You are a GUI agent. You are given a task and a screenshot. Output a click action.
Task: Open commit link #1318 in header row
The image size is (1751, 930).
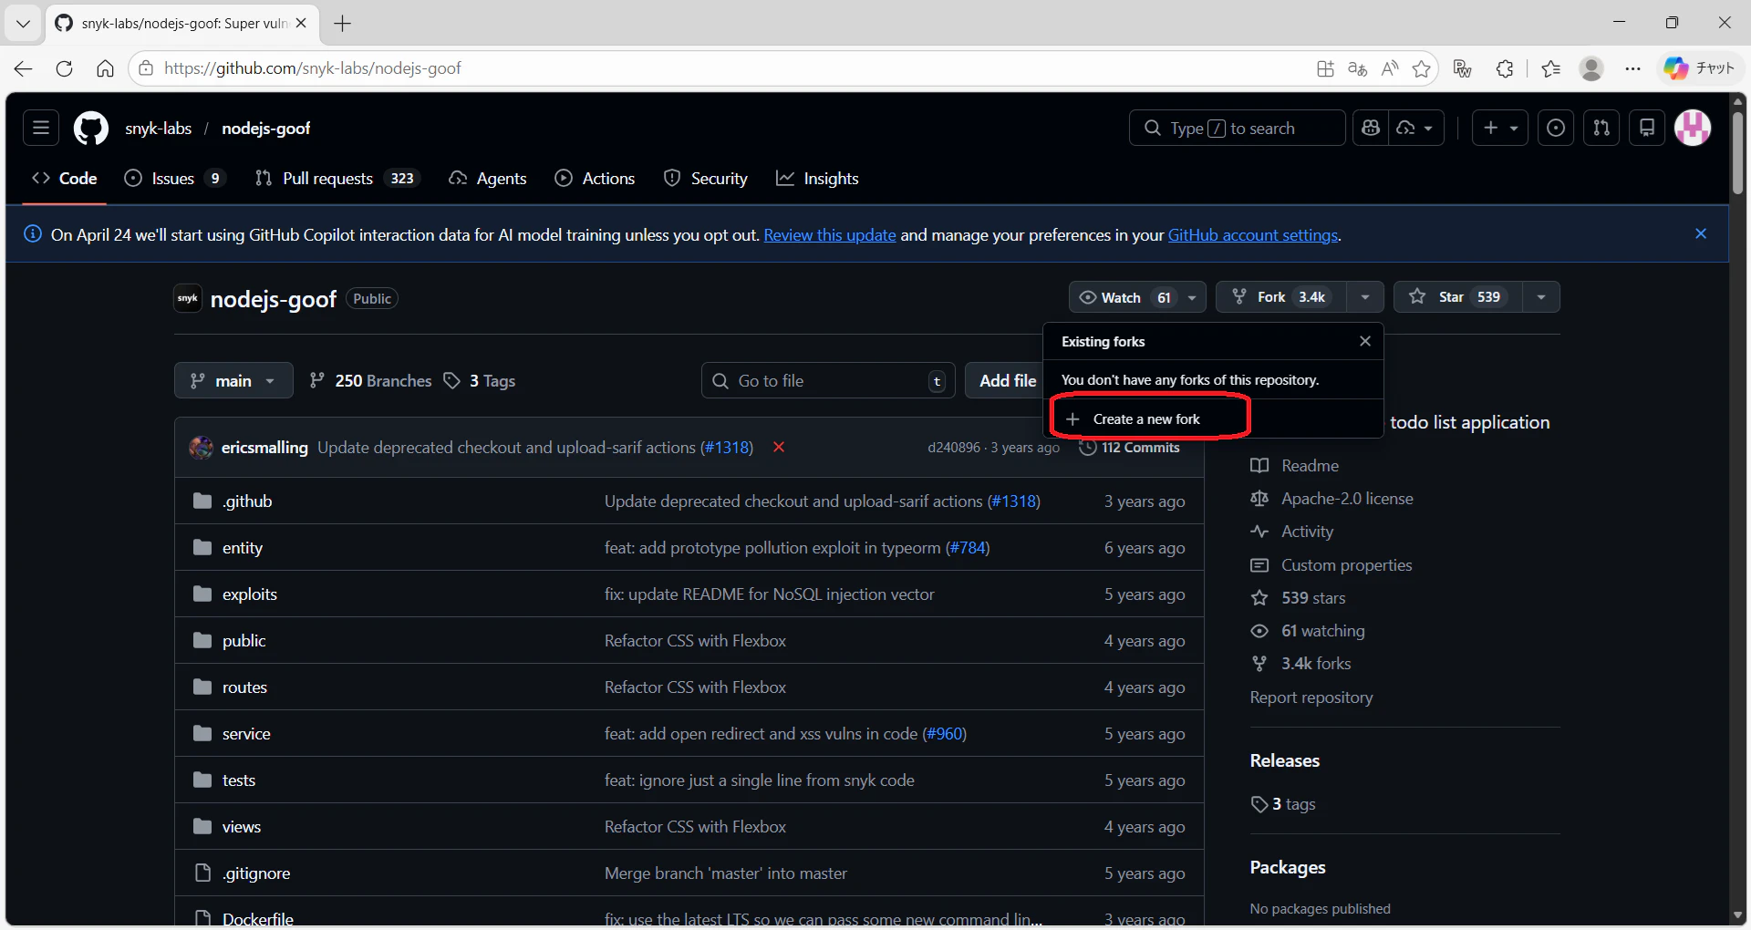727,447
